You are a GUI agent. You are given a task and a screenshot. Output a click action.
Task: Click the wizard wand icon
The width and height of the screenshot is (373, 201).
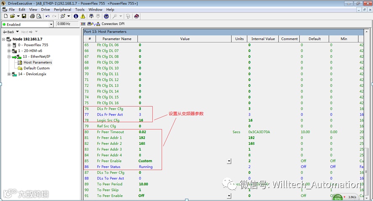(115, 16)
